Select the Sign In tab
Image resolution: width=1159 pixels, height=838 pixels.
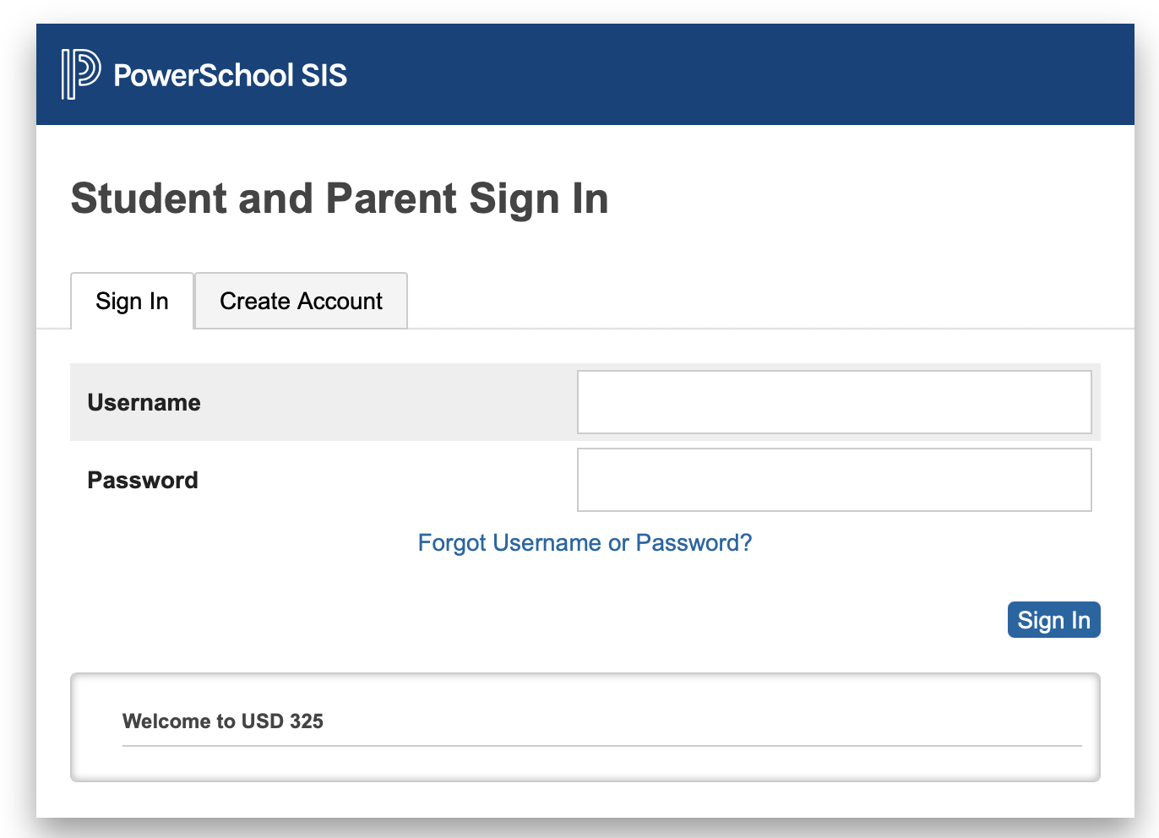point(132,301)
